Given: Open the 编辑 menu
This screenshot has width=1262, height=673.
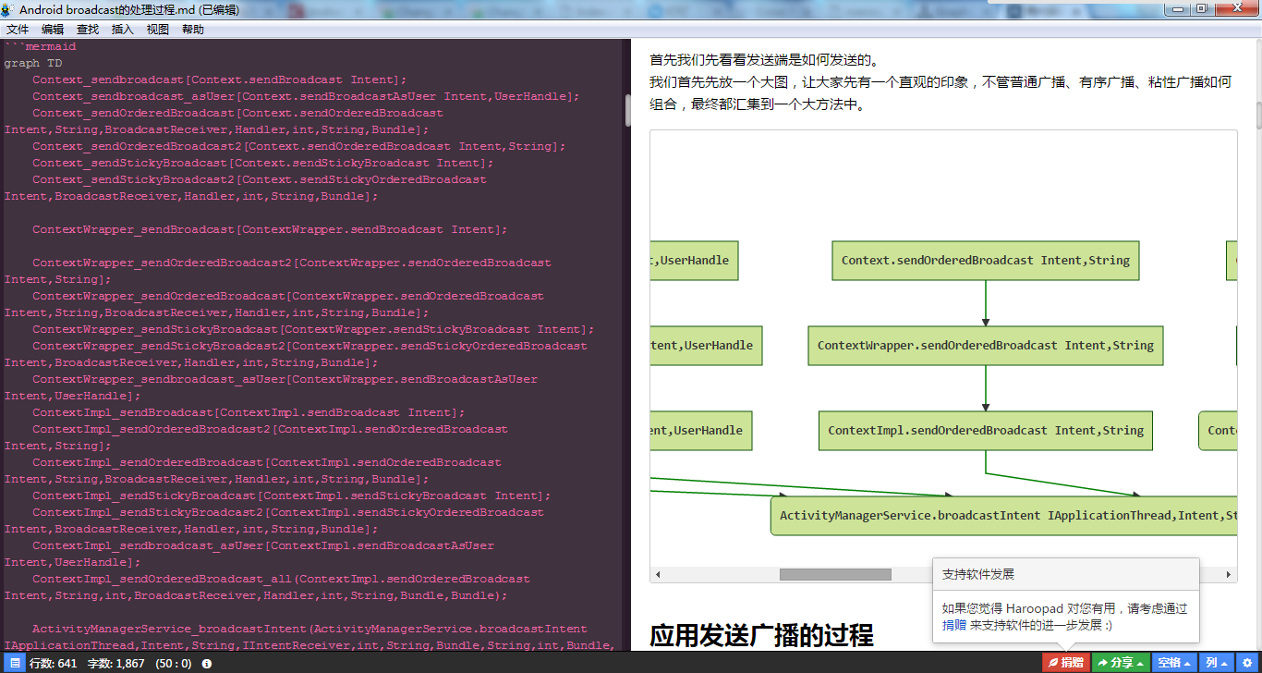Looking at the screenshot, I should 53,30.
